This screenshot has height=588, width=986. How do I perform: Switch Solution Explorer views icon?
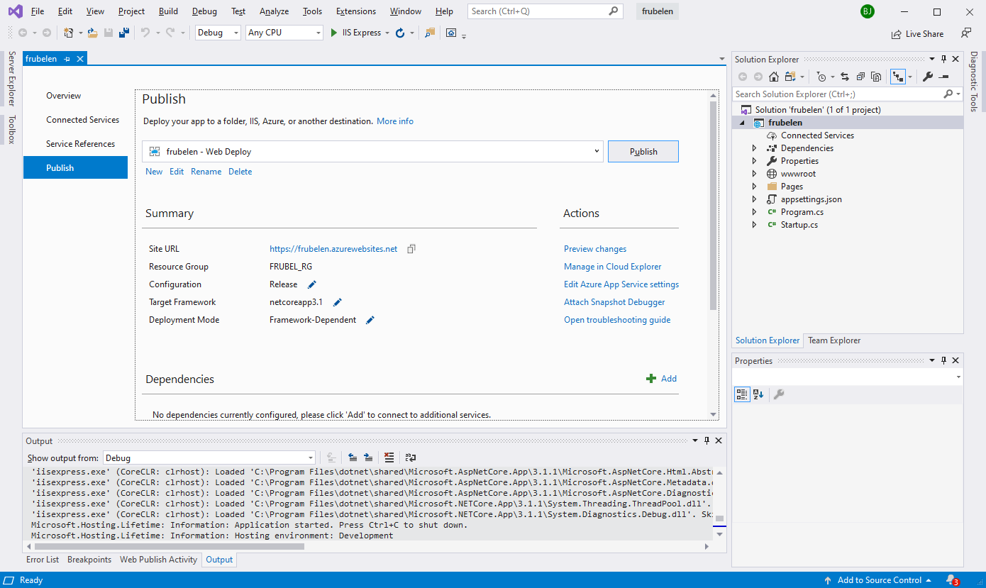point(790,77)
